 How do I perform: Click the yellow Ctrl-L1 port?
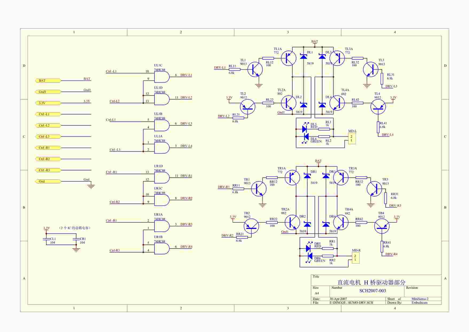coord(48,114)
